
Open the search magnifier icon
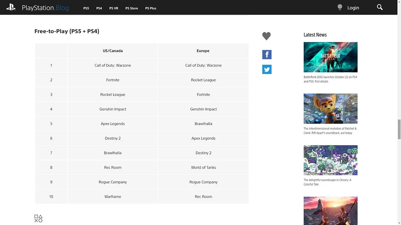(380, 7)
